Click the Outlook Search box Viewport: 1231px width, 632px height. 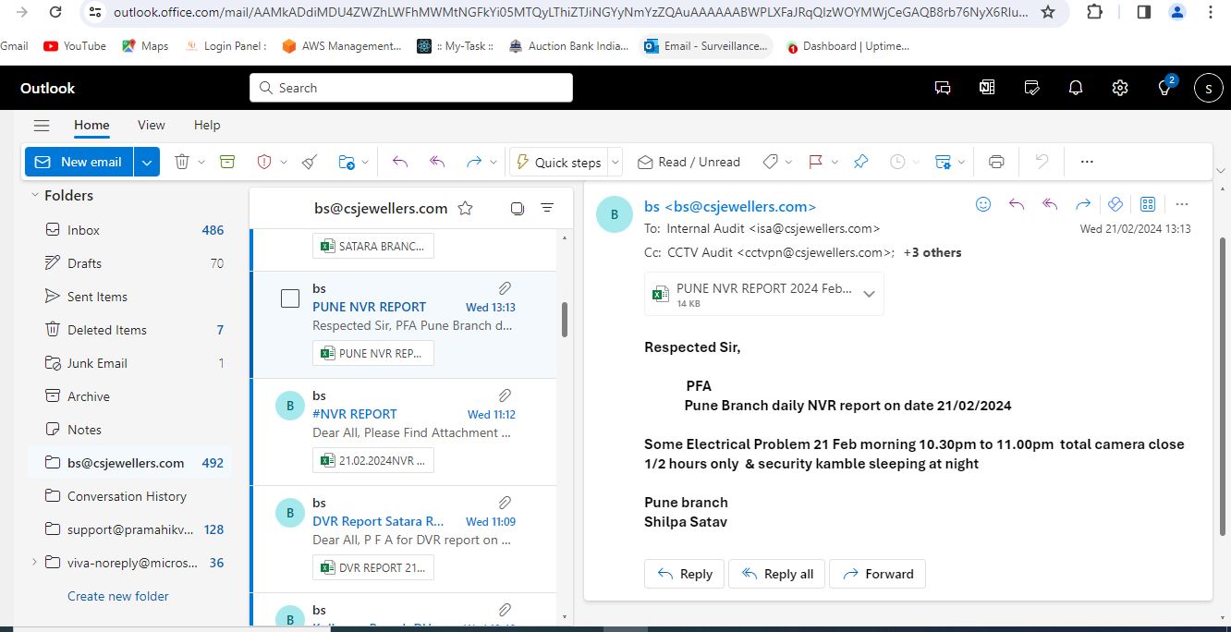point(411,88)
